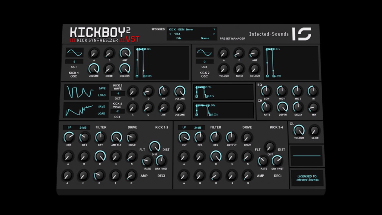Click the EQ MID 1 knob

[282, 91]
